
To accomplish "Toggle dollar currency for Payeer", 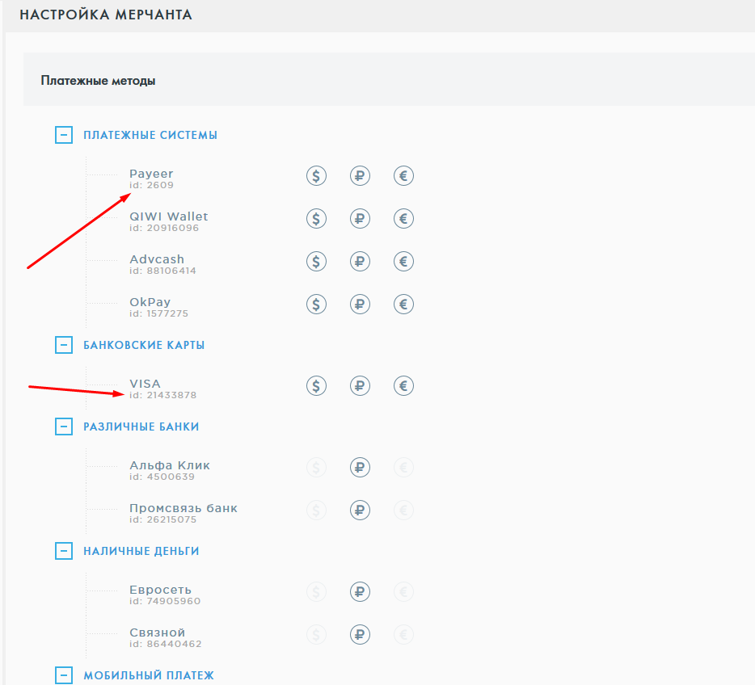I will pos(316,175).
